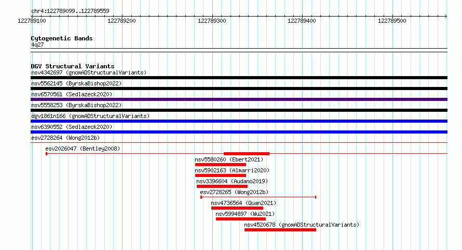Click ruler position 122789500
462x250 pixels.
392,21
